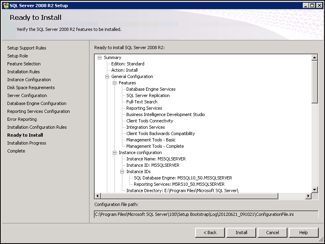Image resolution: width=325 pixels, height=244 pixels.
Task: Click the horizontal scrollbar right arrow
Action: (309, 196)
